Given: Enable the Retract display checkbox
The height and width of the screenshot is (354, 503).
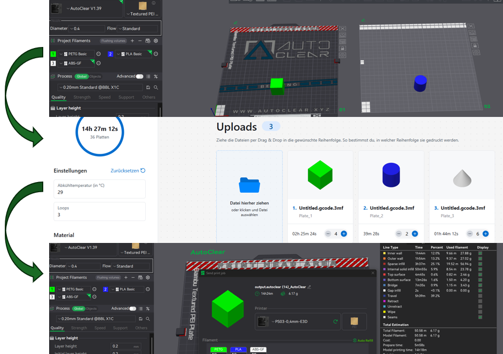Looking at the screenshot, I should point(480,301).
